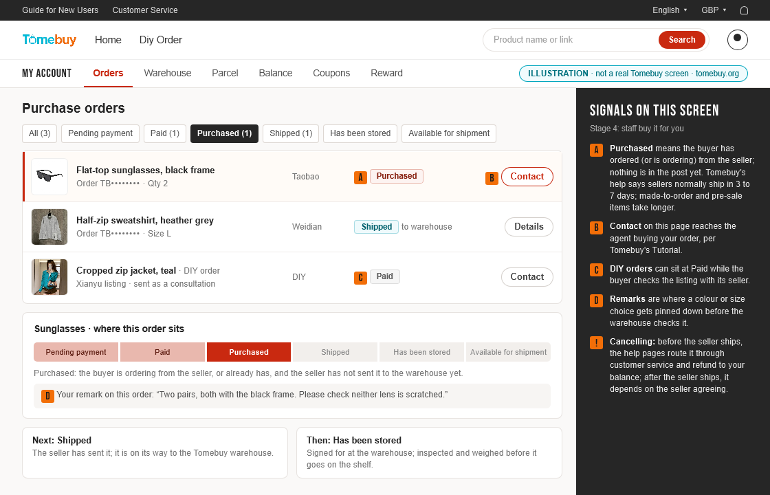Open Guide for New Users link
The width and height of the screenshot is (770, 495).
coord(60,10)
